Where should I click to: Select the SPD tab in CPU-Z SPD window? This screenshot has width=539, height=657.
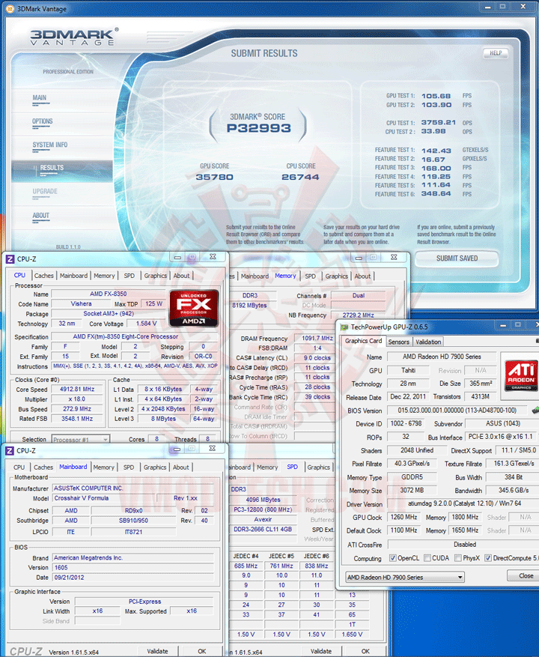click(x=292, y=467)
